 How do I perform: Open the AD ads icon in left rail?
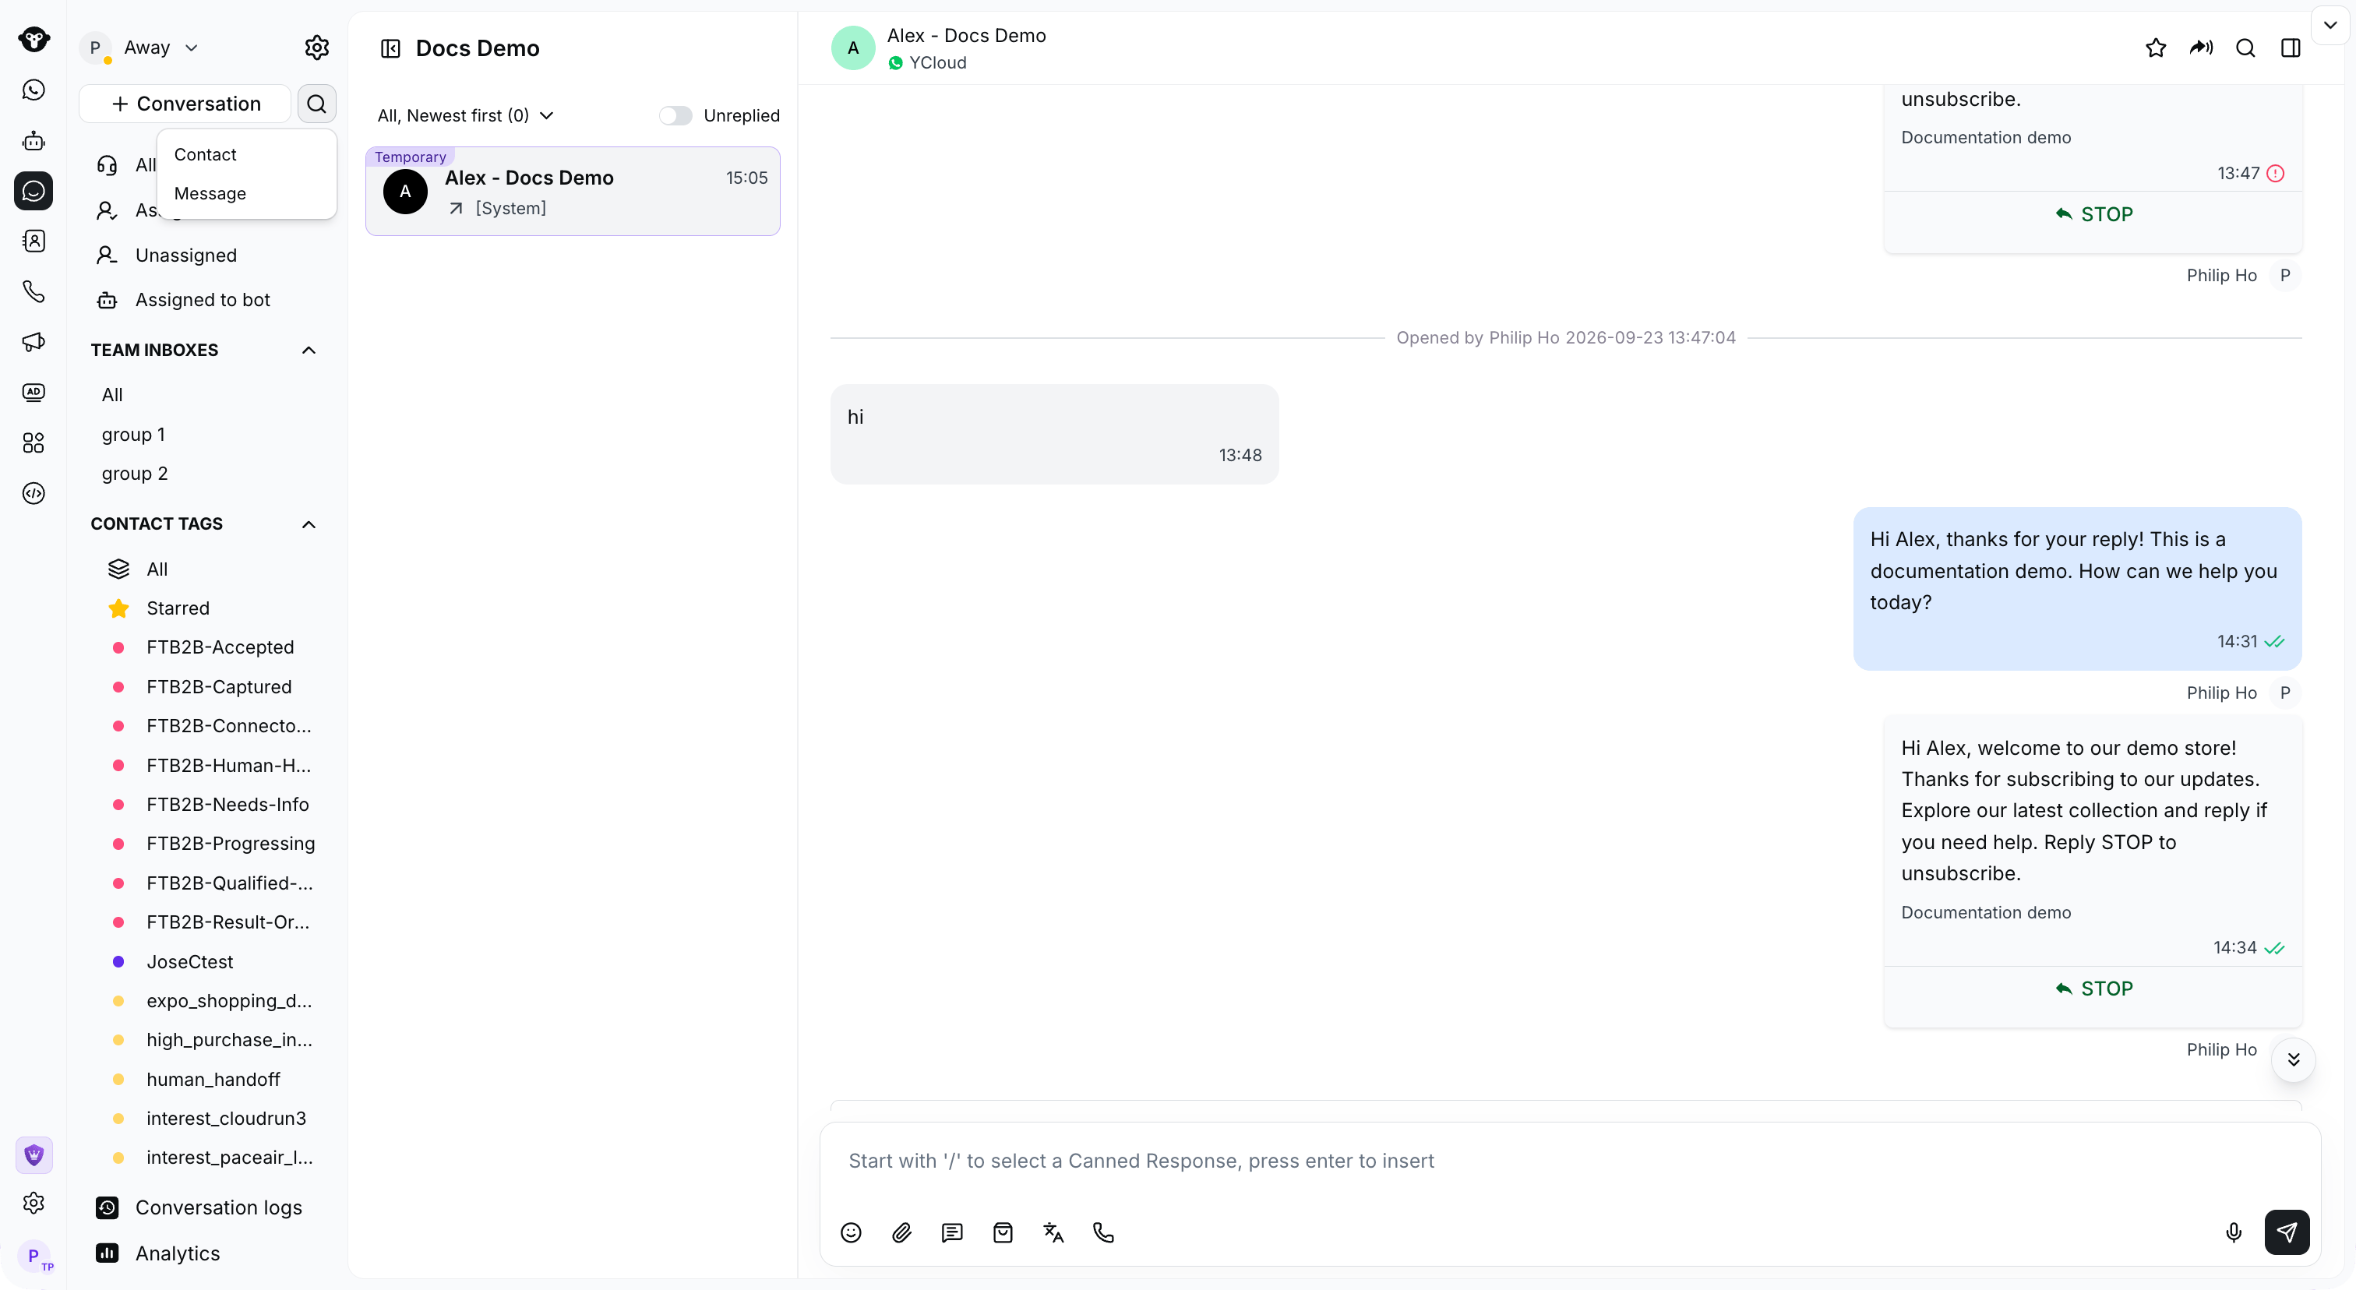34,392
